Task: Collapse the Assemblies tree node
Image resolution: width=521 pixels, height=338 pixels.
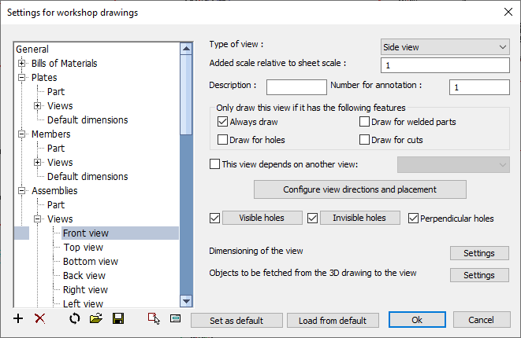Action: tap(21, 190)
